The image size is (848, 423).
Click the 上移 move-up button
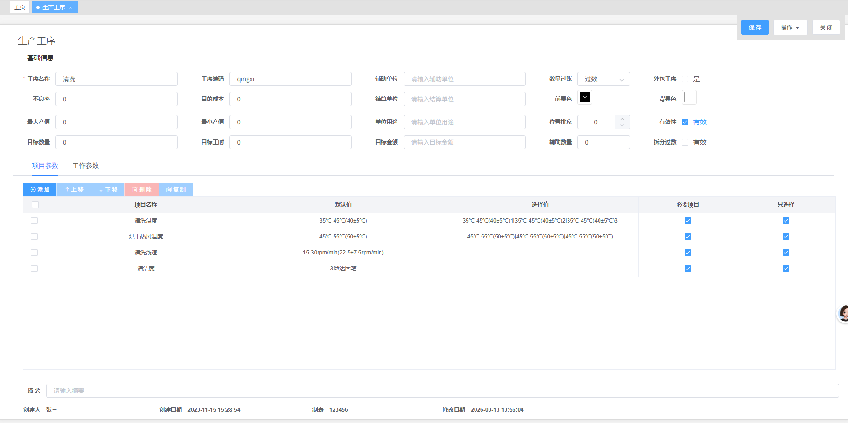coord(74,190)
